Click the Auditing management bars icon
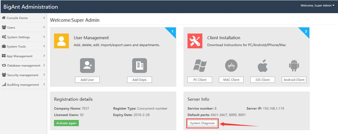Viewport: 338px width, 134px height. click(4, 85)
